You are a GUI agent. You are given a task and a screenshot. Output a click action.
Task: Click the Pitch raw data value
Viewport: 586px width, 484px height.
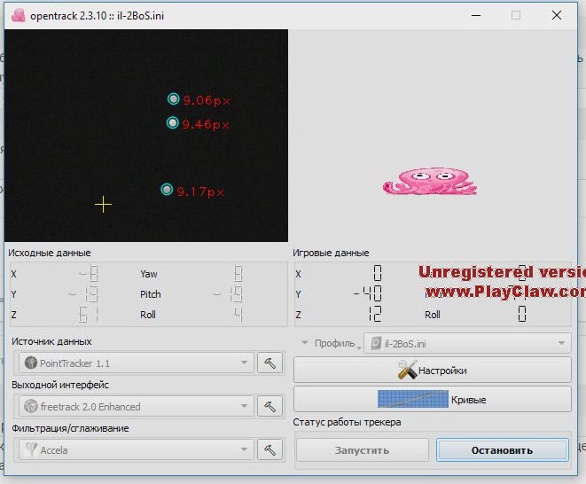point(228,294)
